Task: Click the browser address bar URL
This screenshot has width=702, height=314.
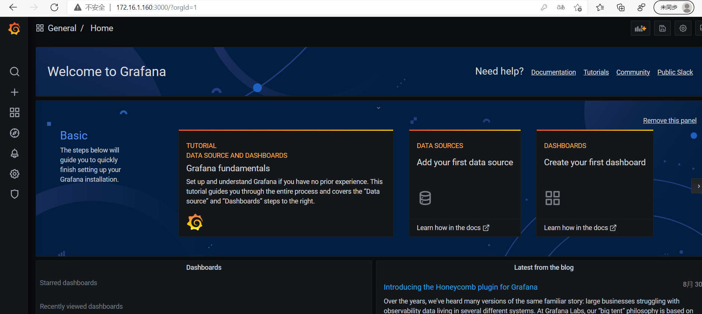Action: click(156, 7)
